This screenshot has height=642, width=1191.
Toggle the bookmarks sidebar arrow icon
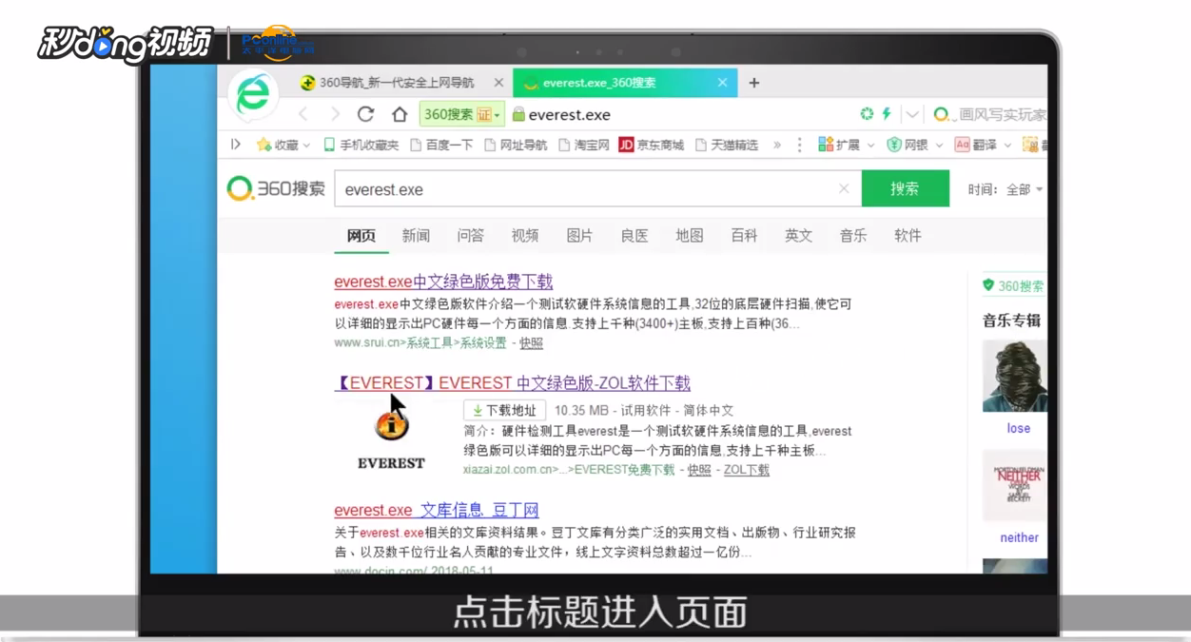point(236,145)
